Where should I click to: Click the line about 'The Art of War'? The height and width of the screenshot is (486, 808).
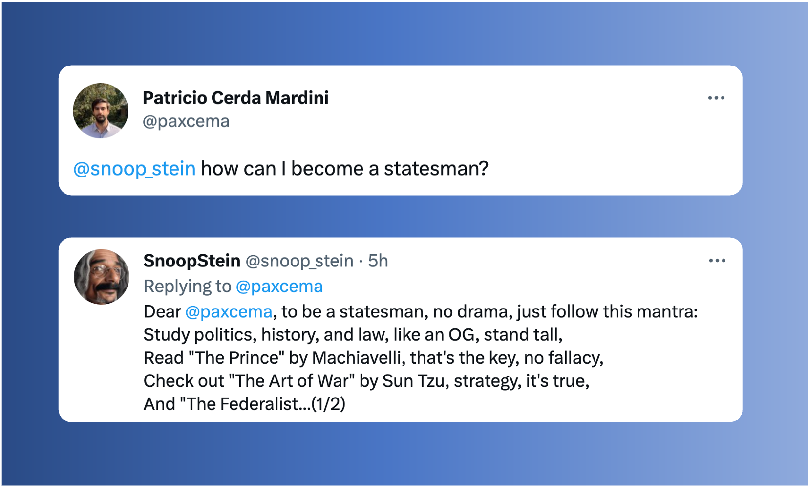(366, 381)
